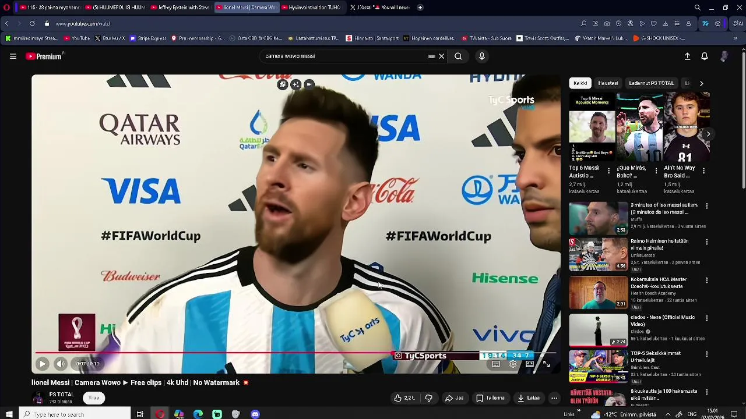Start voice search with the microphone
The image size is (746, 419).
481,56
